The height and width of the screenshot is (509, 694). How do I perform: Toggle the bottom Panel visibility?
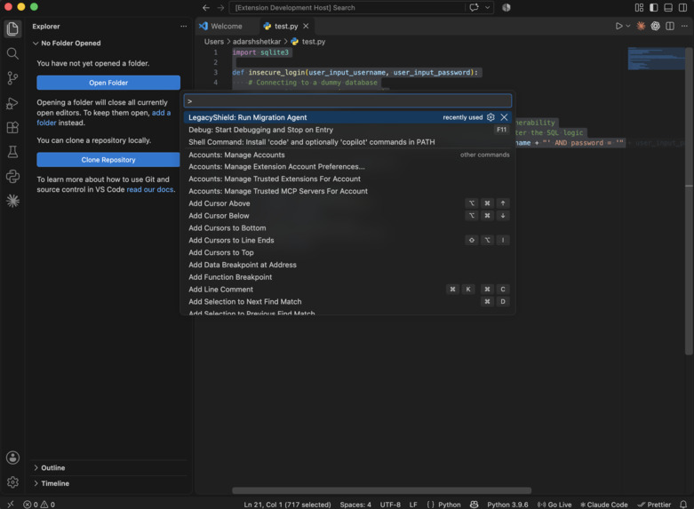click(x=668, y=7)
